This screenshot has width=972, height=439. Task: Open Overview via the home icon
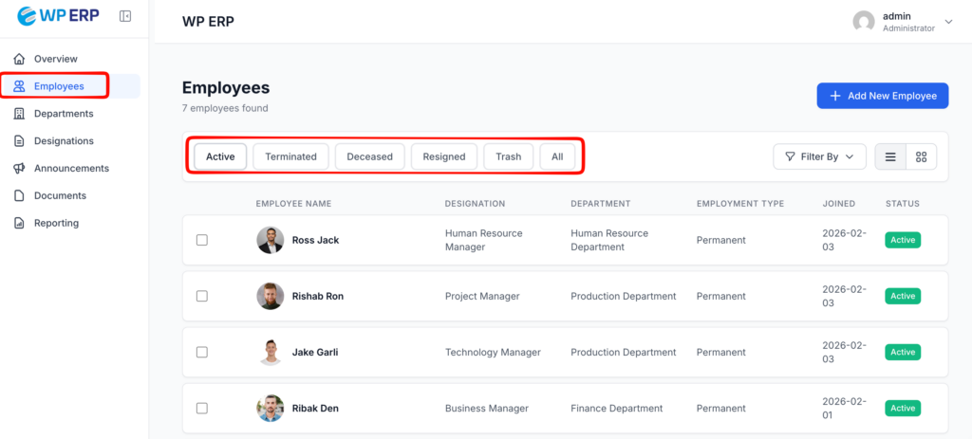point(19,59)
